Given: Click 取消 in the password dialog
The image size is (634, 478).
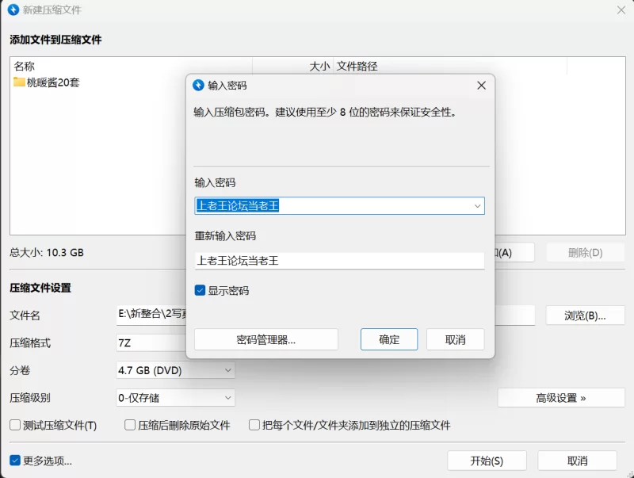Looking at the screenshot, I should (x=455, y=339).
